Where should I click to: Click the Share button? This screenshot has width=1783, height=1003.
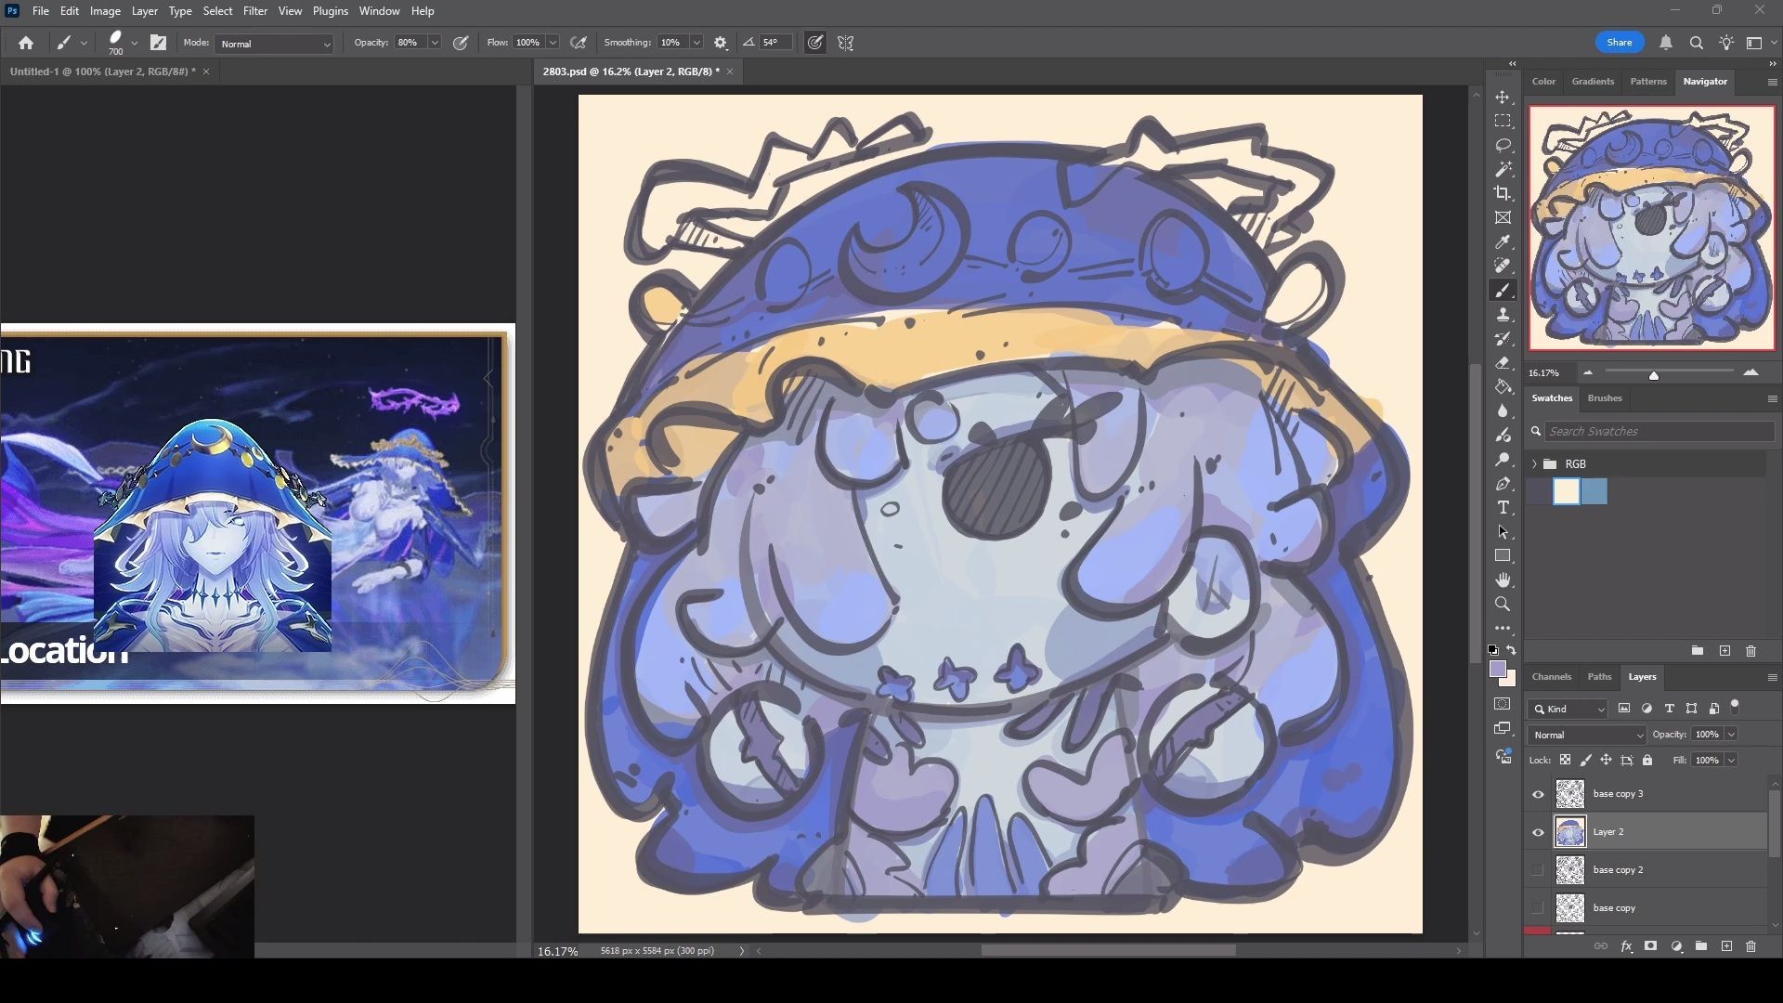click(x=1619, y=43)
